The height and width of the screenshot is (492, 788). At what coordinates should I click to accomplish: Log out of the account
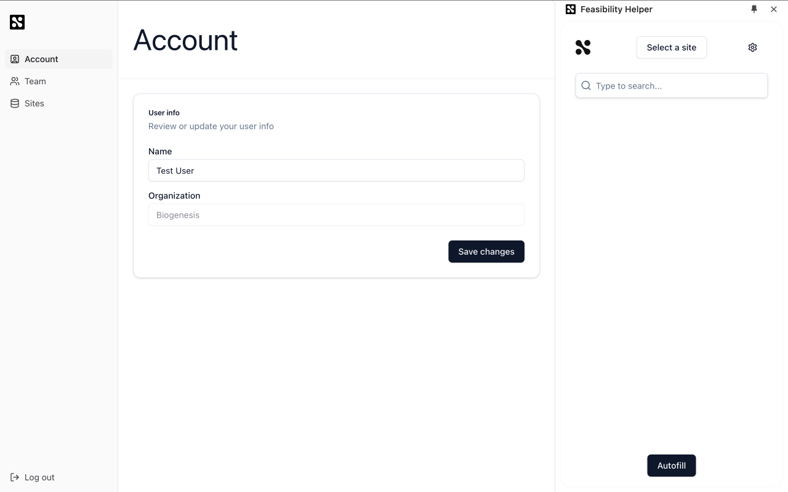click(x=39, y=477)
